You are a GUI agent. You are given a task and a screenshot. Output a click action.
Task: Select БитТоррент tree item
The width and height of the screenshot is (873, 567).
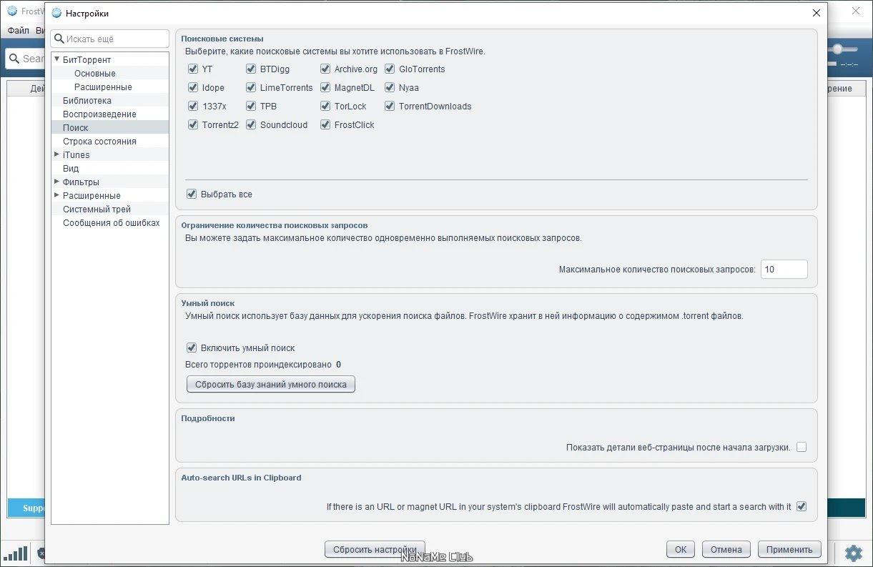tap(87, 60)
